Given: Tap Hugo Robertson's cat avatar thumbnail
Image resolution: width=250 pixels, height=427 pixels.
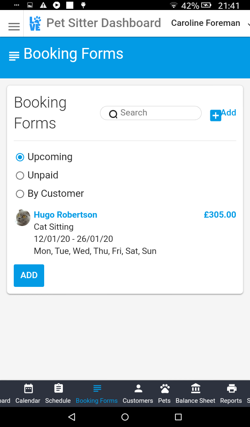Looking at the screenshot, I should click(23, 218).
